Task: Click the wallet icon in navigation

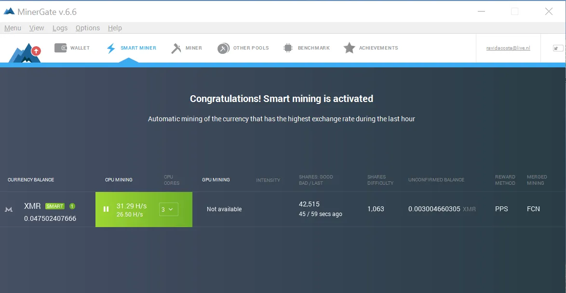Action: [61, 48]
